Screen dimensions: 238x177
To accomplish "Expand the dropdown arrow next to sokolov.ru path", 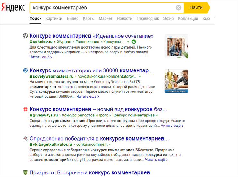I will coord(128,42).
